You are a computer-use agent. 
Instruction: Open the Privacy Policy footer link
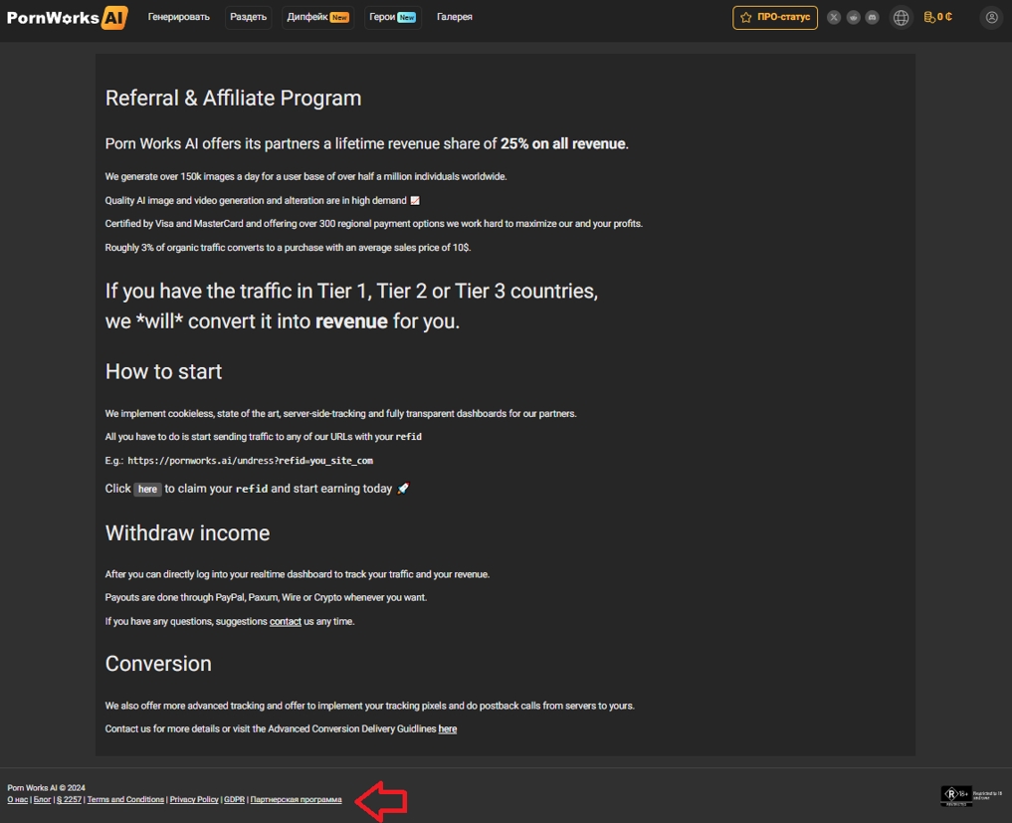tap(194, 799)
